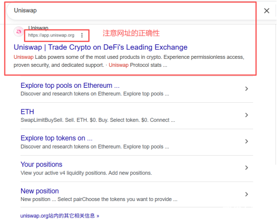Click the https://app.uniswap.org URL text
The image size is (277, 224).
51,35
